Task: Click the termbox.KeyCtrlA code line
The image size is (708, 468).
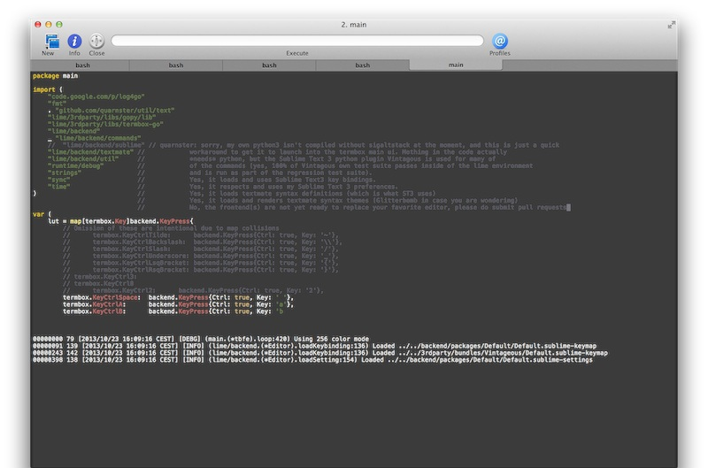Action: coord(179,304)
